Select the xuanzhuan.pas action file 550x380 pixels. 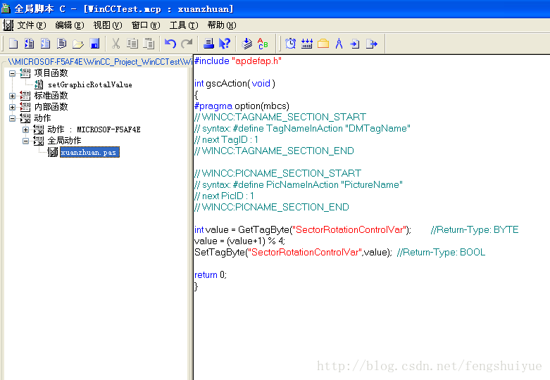89,152
